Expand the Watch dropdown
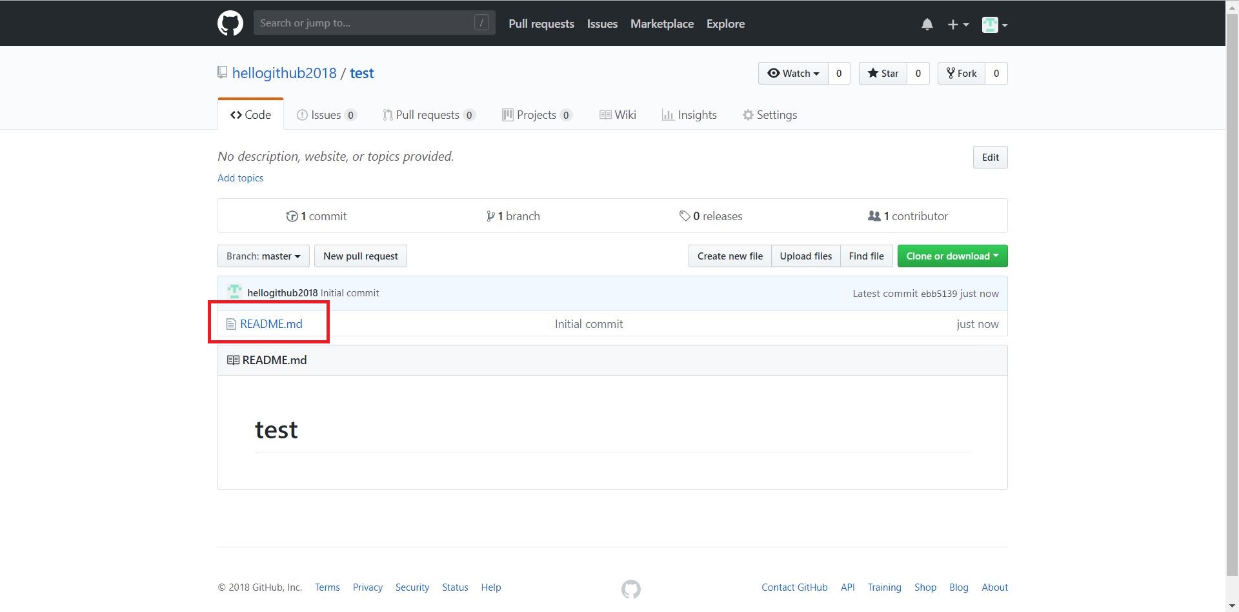The width and height of the screenshot is (1239, 612). pyautogui.click(x=793, y=74)
